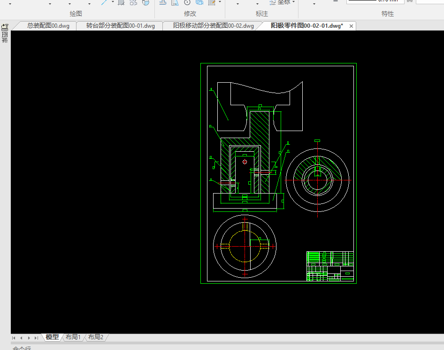This screenshot has width=444, height=350.
Task: Expand the 标注 ribbon panel
Action: (261, 14)
